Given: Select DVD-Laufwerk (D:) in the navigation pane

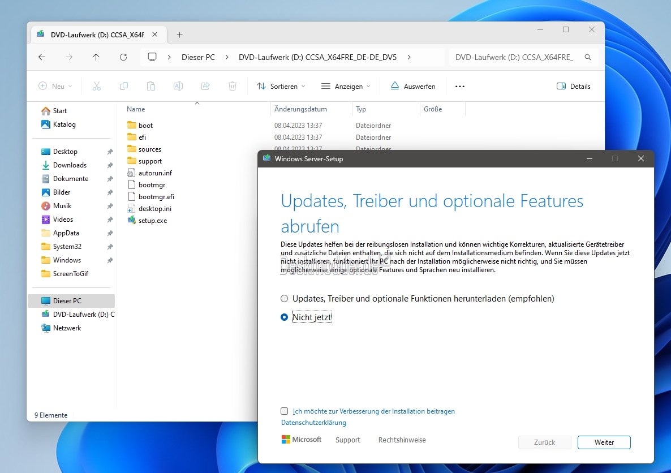Looking at the screenshot, I should 78,314.
